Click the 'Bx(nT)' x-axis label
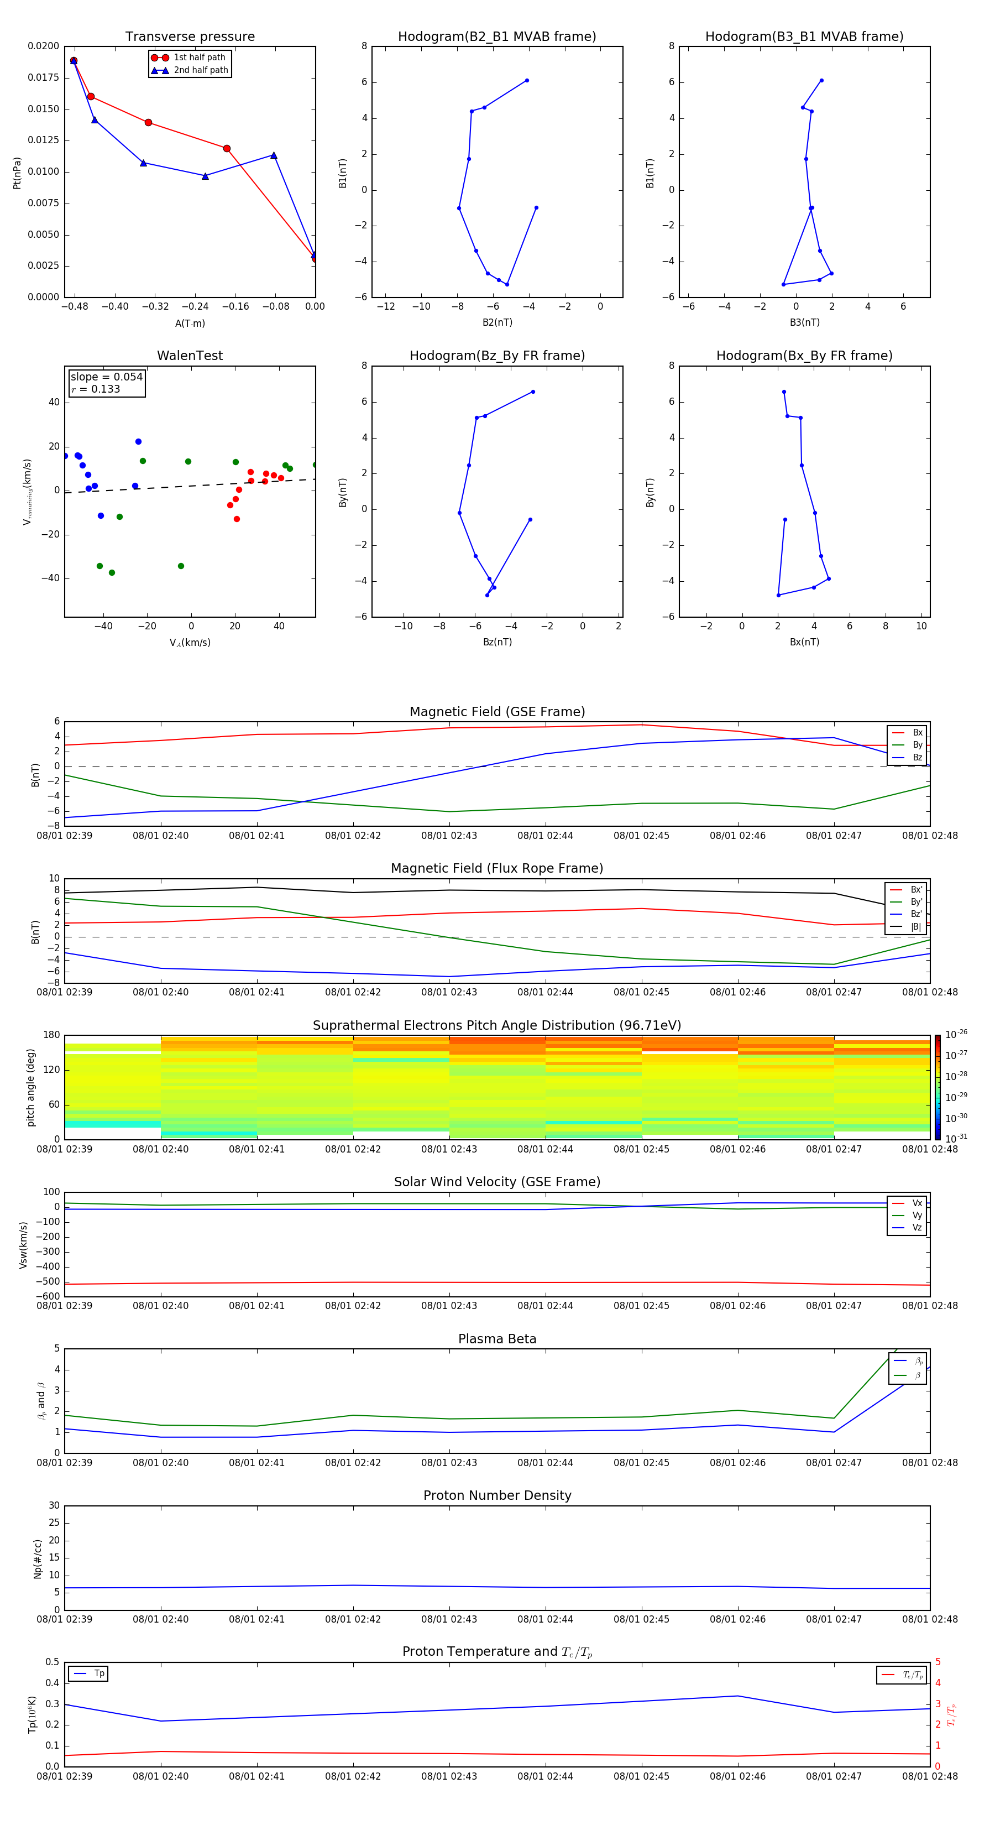This screenshot has height=1825, width=995. [804, 642]
